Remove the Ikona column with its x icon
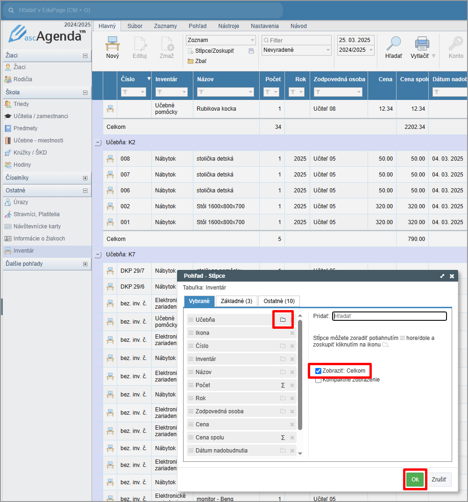468x502 pixels. pyautogui.click(x=292, y=333)
